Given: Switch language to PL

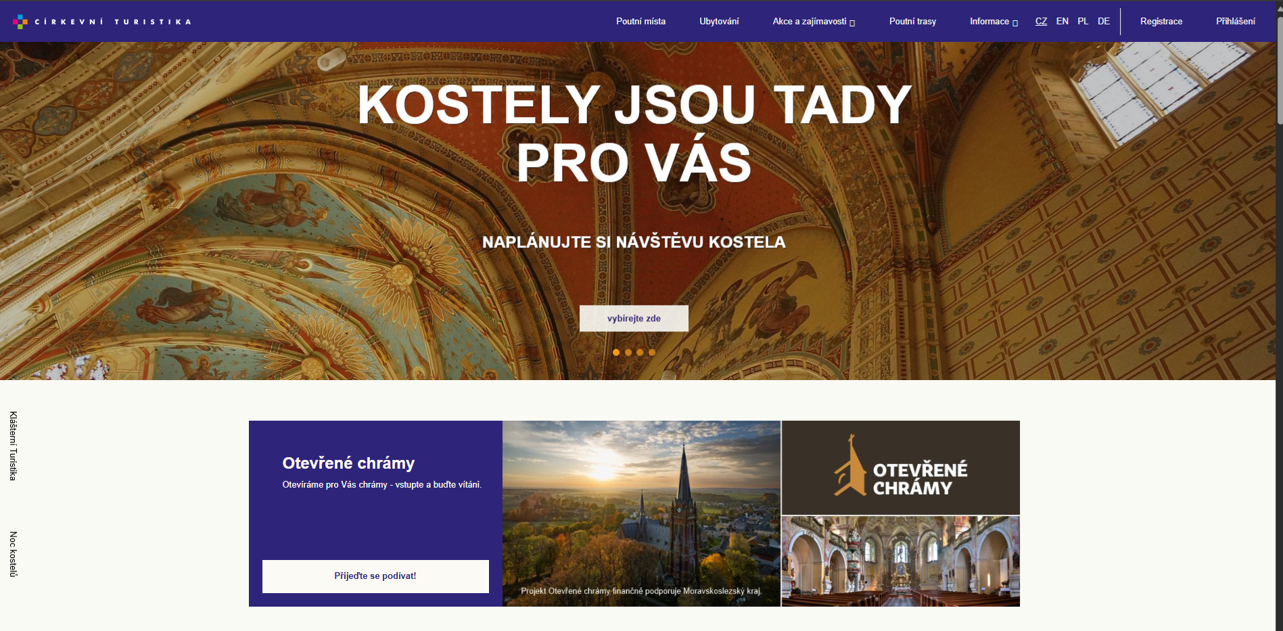Looking at the screenshot, I should pyautogui.click(x=1083, y=22).
